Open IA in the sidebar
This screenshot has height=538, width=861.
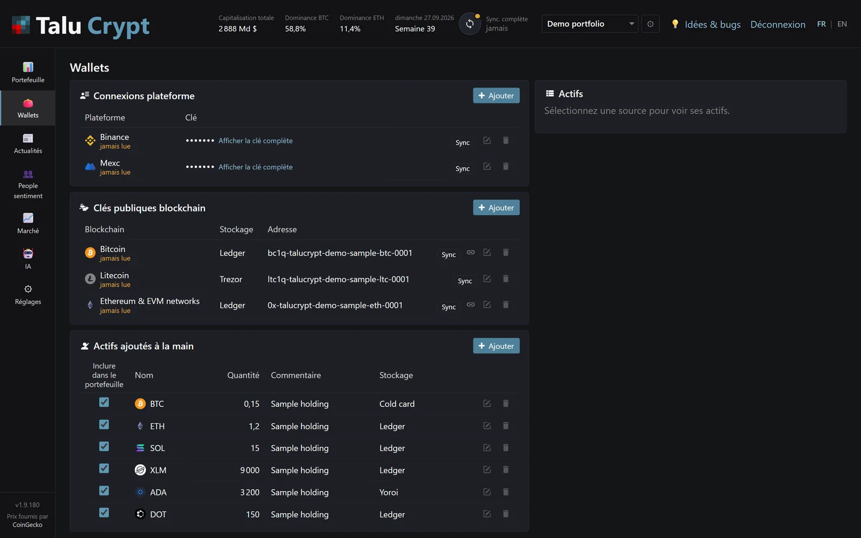click(x=28, y=259)
